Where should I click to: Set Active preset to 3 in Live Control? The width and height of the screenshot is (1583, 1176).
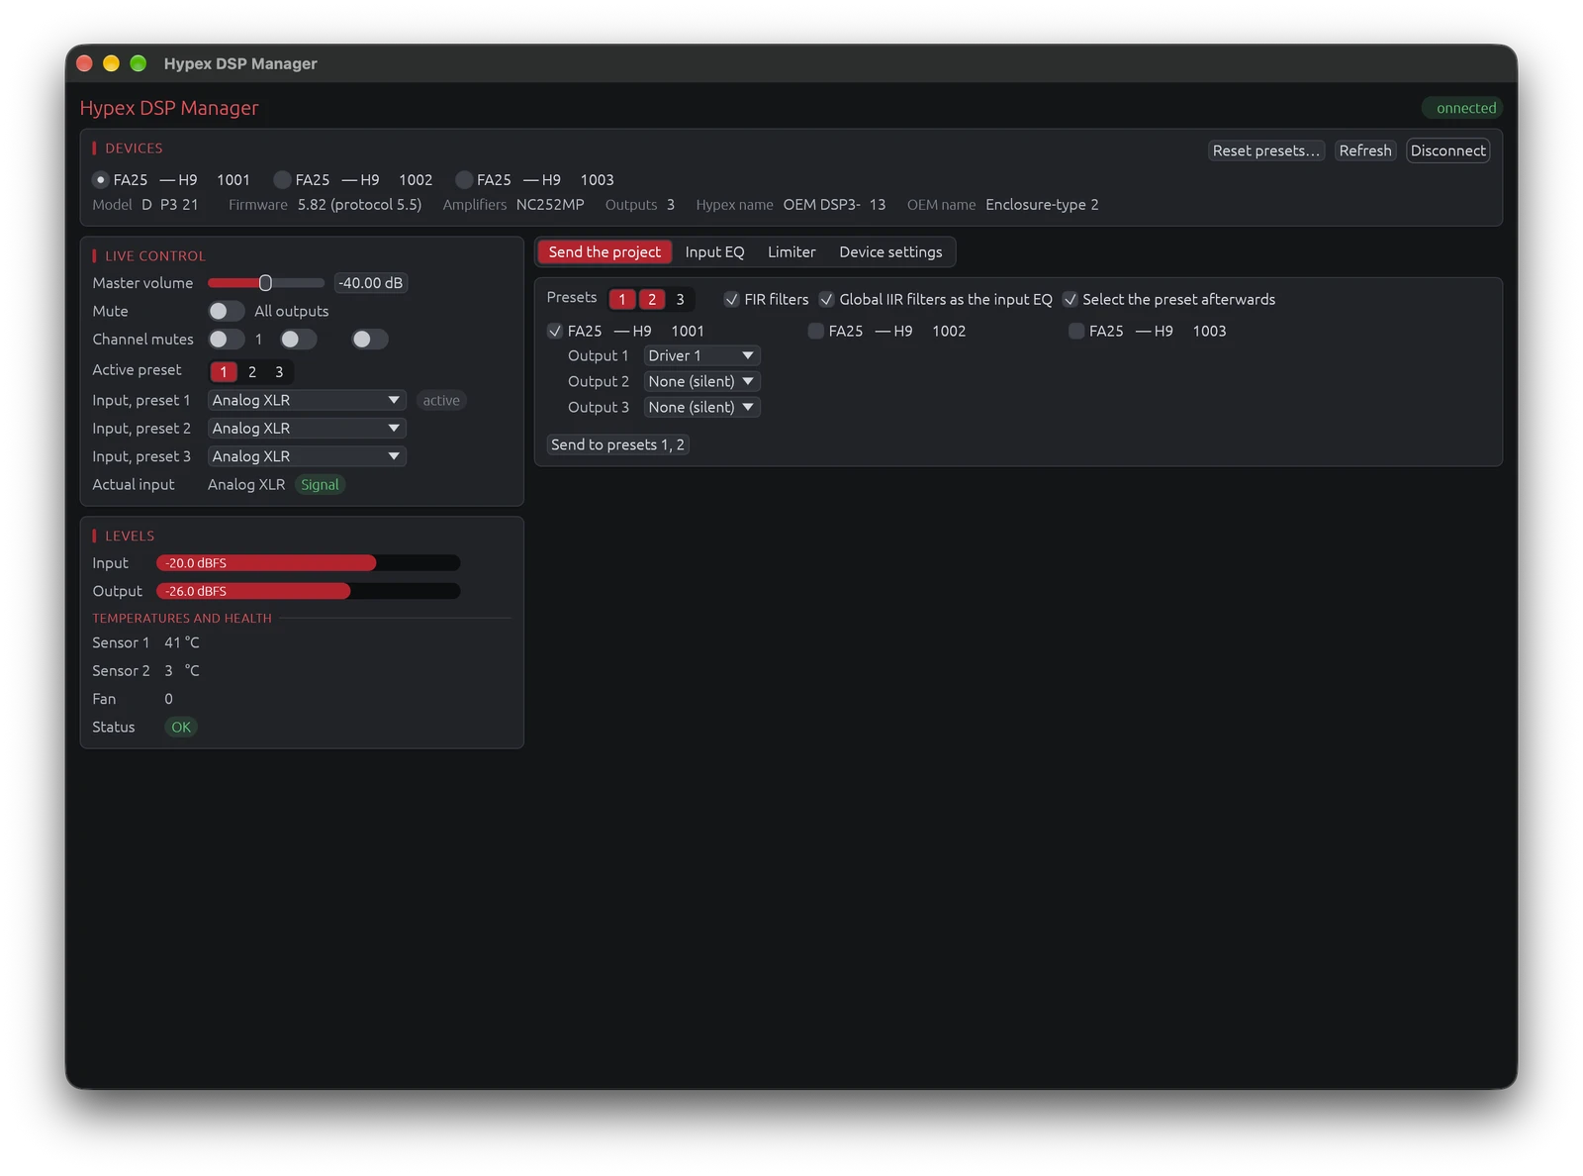point(279,372)
